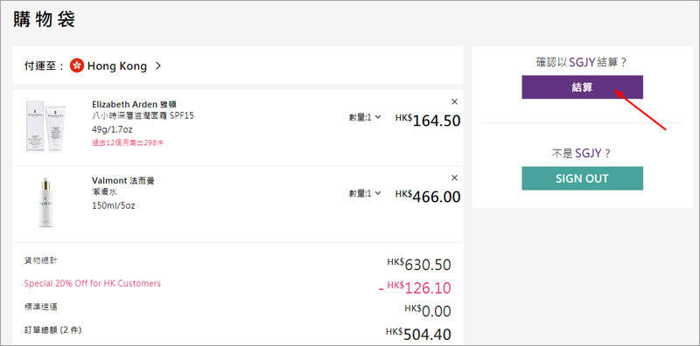Image resolution: width=700 pixels, height=346 pixels.
Task: Open quantity dropdown for Valmont item
Action: tap(365, 193)
